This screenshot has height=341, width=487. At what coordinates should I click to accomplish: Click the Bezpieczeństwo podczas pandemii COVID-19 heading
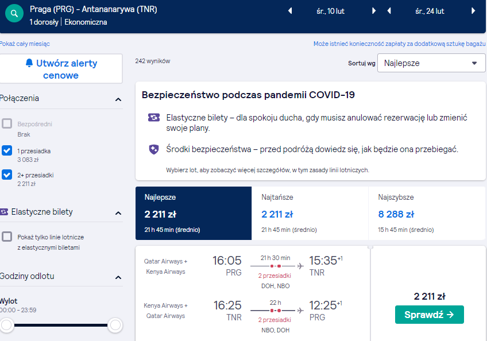tap(248, 95)
